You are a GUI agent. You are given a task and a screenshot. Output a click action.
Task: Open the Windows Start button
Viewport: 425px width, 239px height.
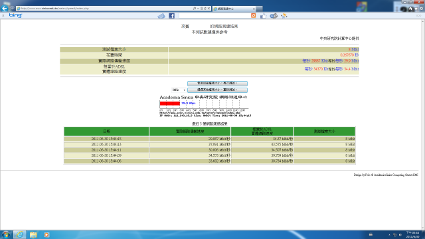6,234
